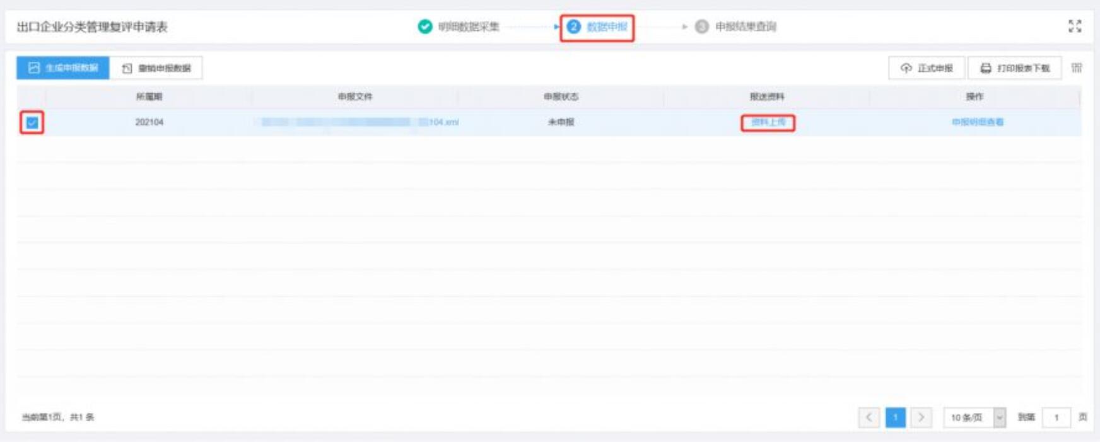Click 撤销申报数据 button
The width and height of the screenshot is (1100, 442).
click(156, 68)
